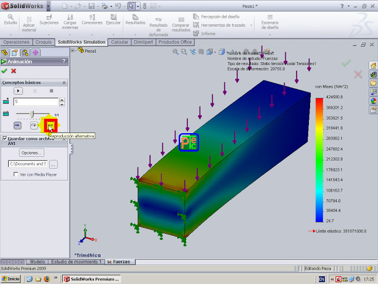
Task: Toggle Guardar como archivo AVI checkbox
Action: 5,138
